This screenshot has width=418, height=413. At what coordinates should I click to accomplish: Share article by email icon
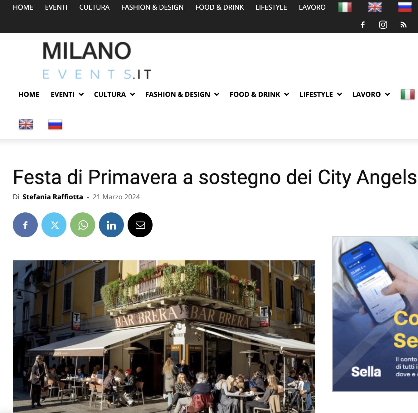pyautogui.click(x=140, y=225)
